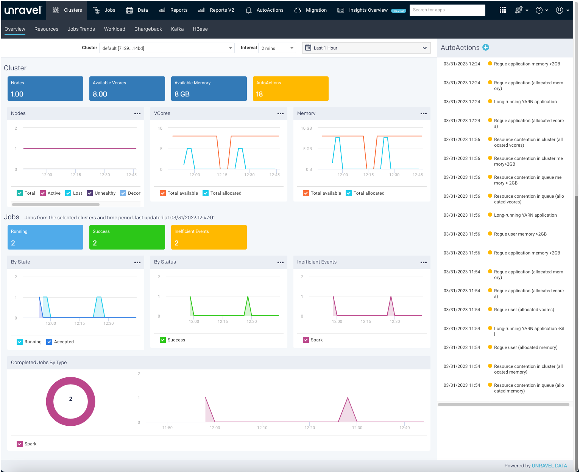Image resolution: width=580 pixels, height=473 pixels.
Task: Open the Interval 2 mins dropdown
Action: tap(277, 48)
